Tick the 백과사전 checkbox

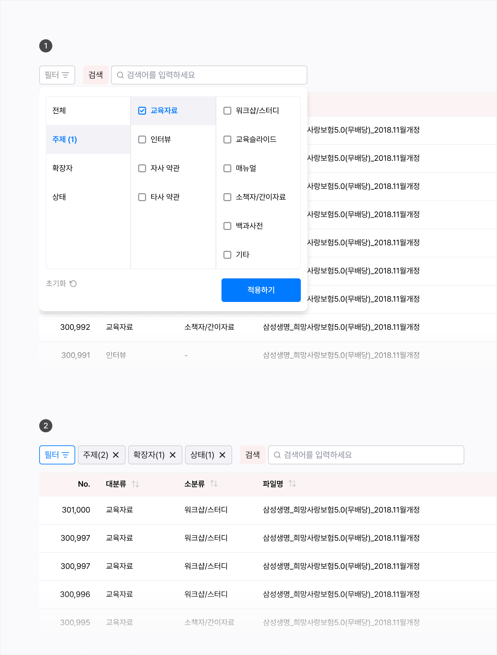coord(227,226)
